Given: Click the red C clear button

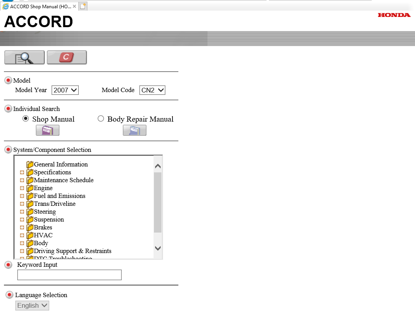Looking at the screenshot, I should point(67,57).
